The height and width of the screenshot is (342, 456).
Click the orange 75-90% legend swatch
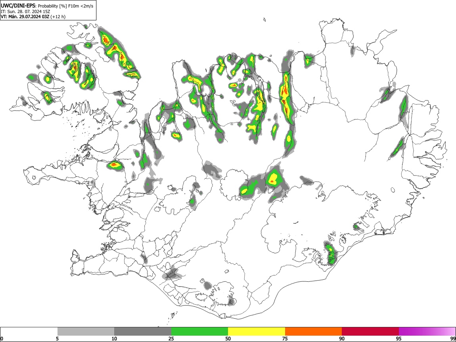(313, 332)
